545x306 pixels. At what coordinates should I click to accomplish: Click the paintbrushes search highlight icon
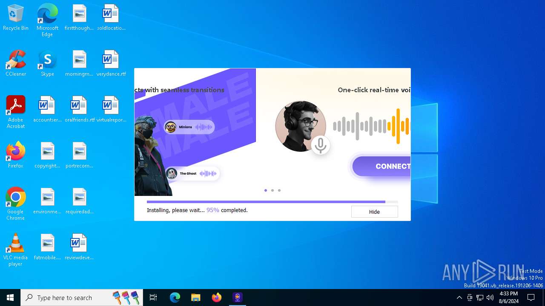click(x=126, y=297)
